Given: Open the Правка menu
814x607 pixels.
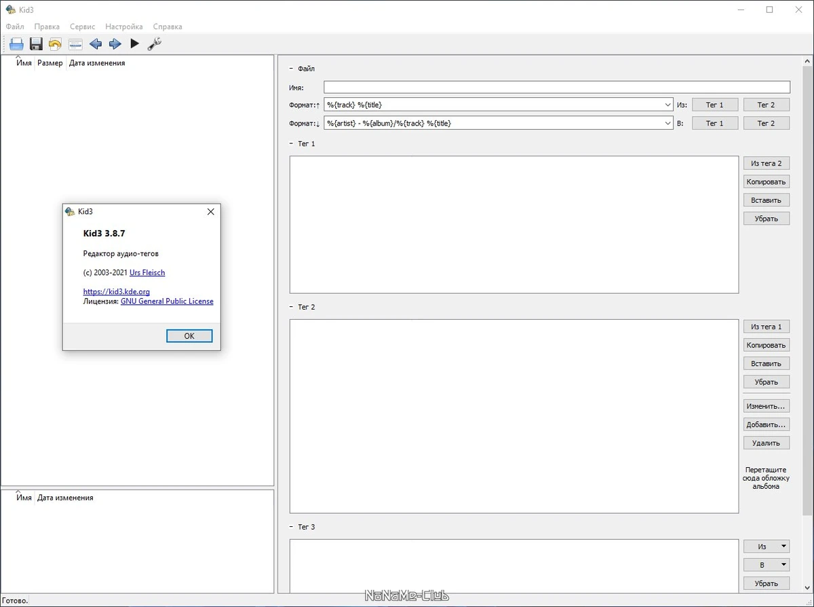Looking at the screenshot, I should [47, 26].
